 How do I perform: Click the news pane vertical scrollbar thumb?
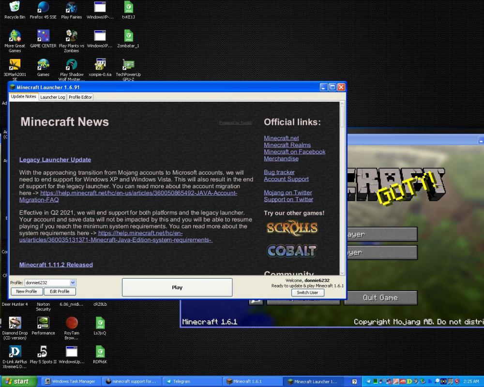[342, 117]
